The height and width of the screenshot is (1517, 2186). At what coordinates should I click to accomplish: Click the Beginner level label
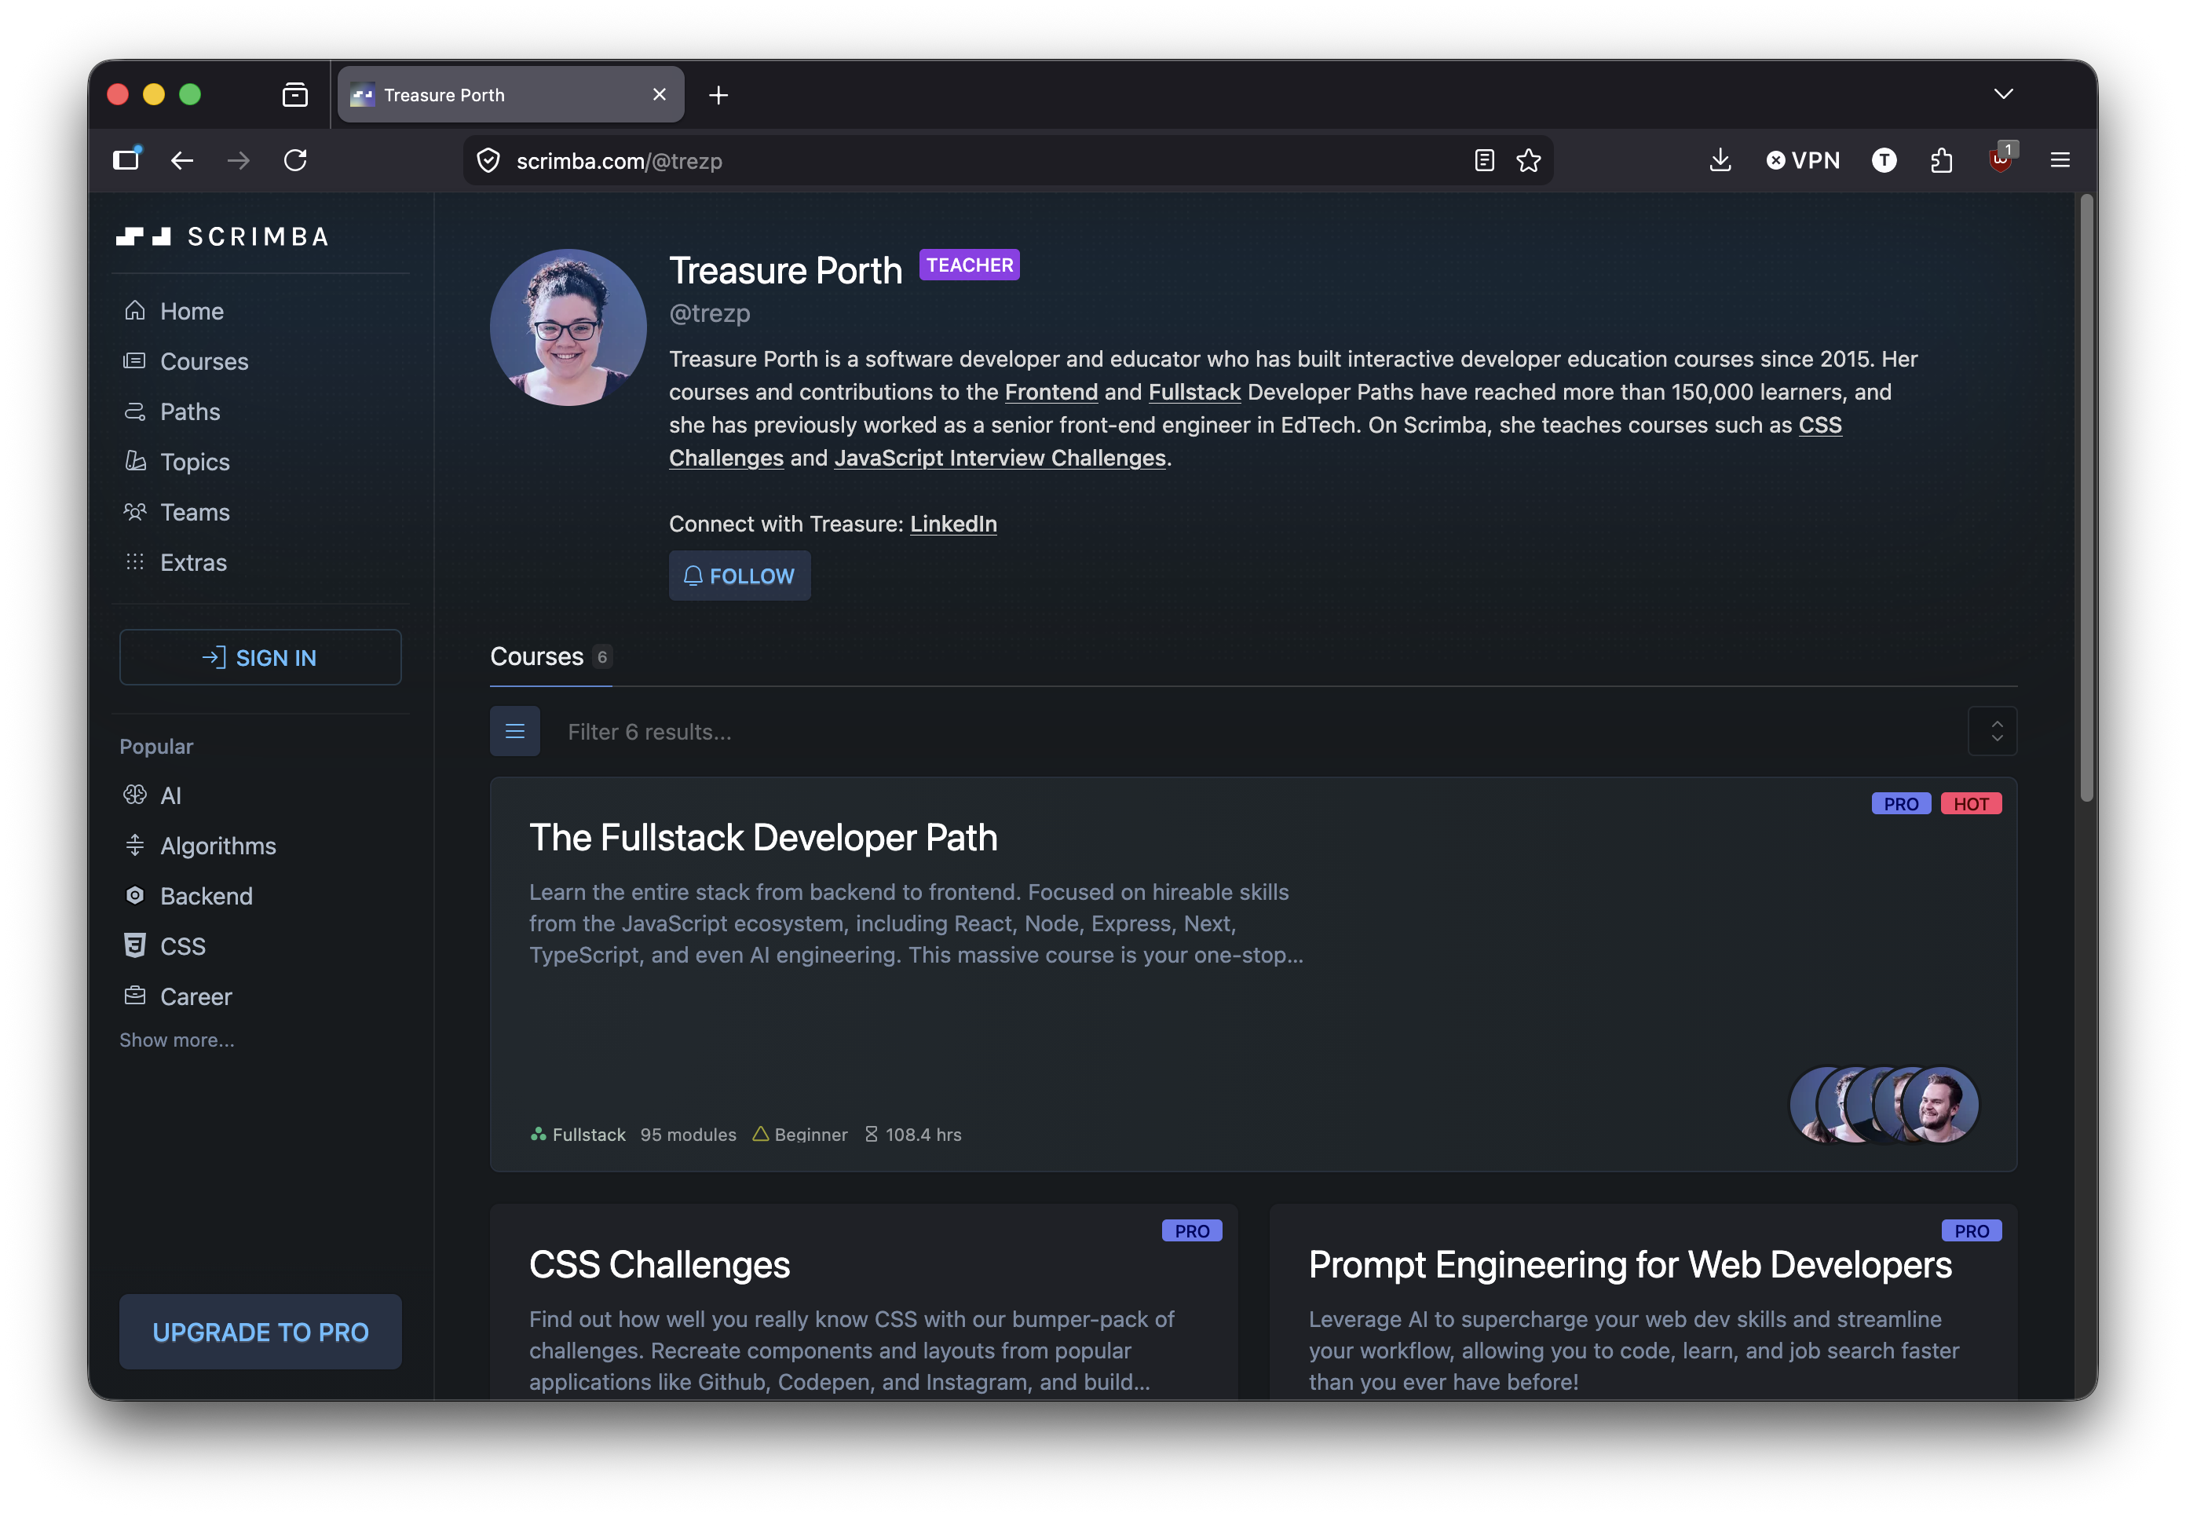[799, 1135]
